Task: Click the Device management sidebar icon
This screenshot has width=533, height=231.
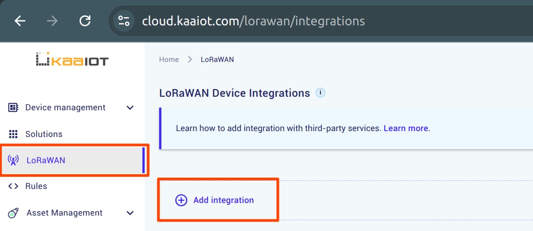Action: click(13, 108)
